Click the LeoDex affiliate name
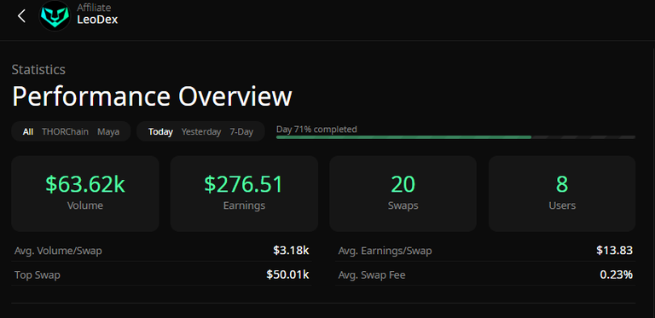The height and width of the screenshot is (318, 655). (97, 20)
